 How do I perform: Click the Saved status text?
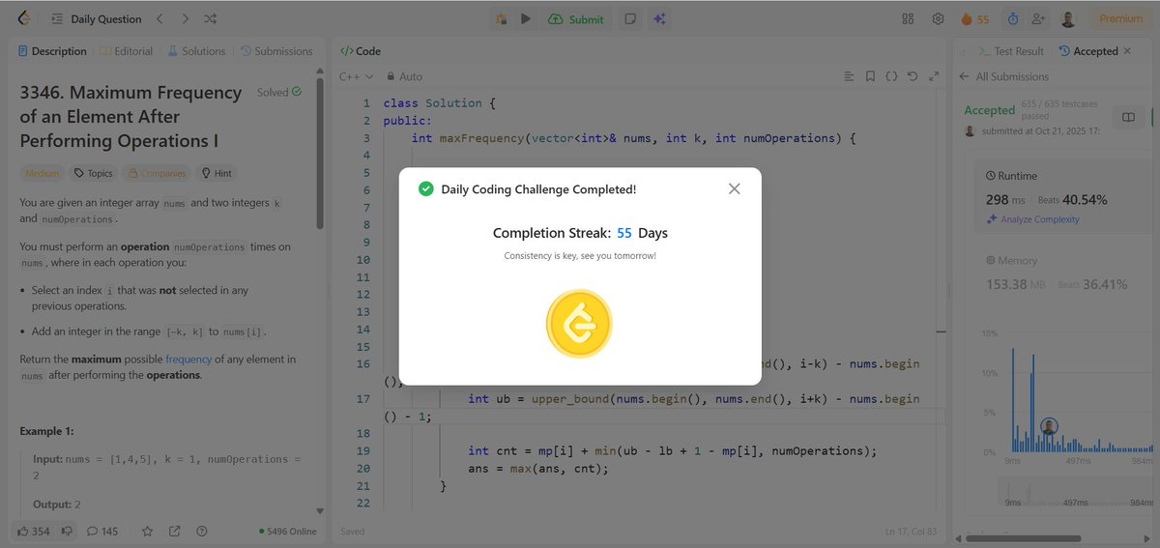353,532
